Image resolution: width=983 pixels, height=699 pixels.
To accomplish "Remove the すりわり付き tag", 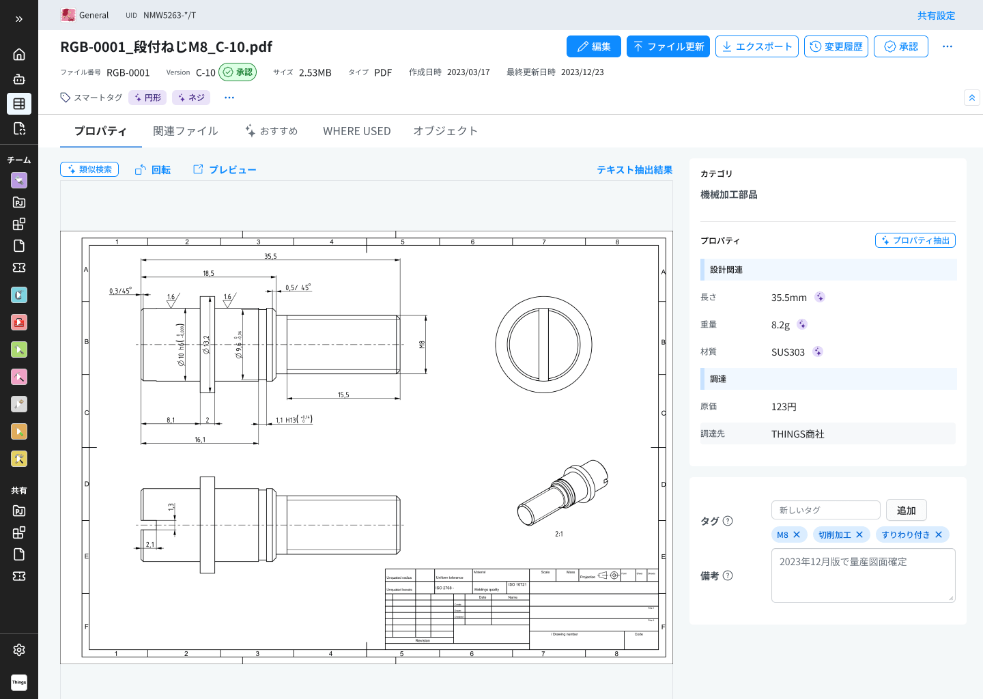I will 939,534.
